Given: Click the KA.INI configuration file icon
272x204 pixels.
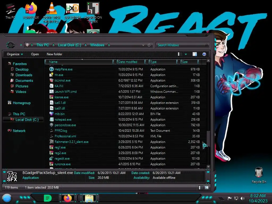Looking at the screenshot, I should pyautogui.click(x=51, y=86).
